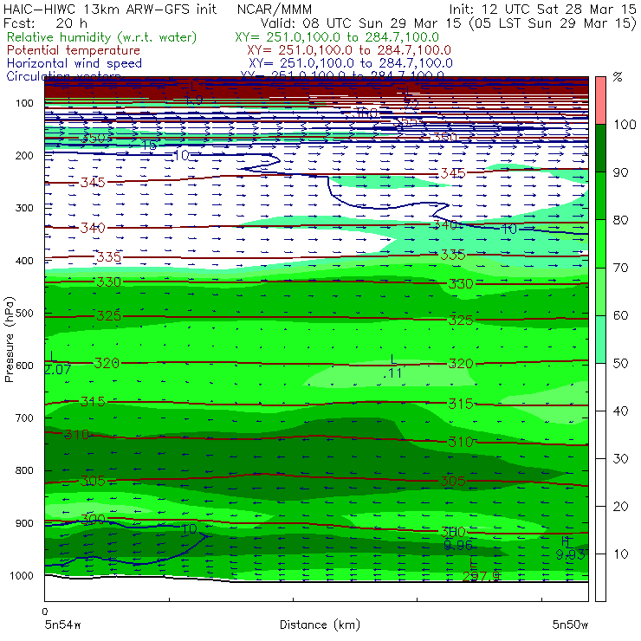Click the 'NCAR/MMM' header text
This screenshot has width=641, height=641.
coord(275,10)
